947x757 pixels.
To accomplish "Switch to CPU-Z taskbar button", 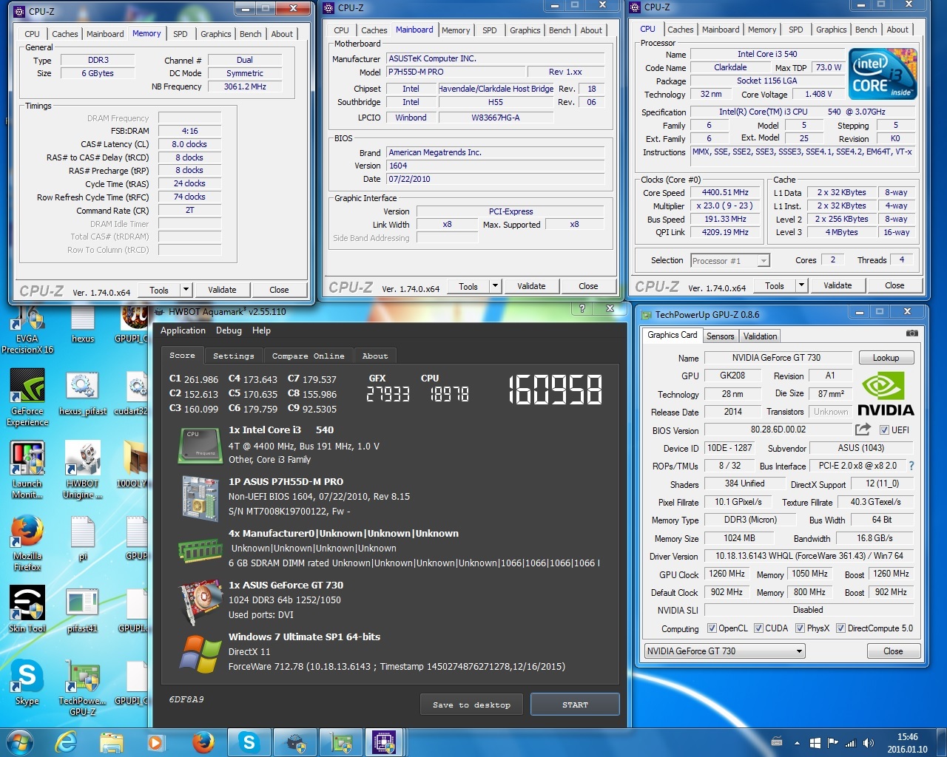I will click(384, 741).
